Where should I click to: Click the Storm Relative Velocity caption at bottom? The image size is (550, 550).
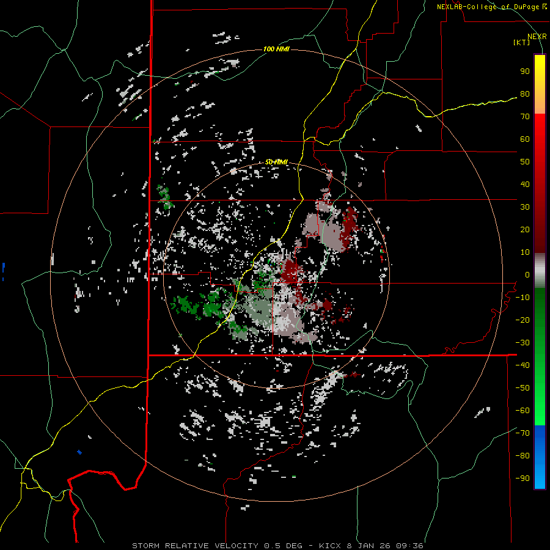tap(277, 546)
